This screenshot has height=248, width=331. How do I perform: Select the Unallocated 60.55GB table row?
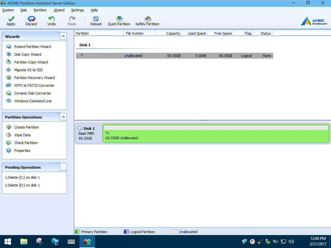(x=174, y=56)
